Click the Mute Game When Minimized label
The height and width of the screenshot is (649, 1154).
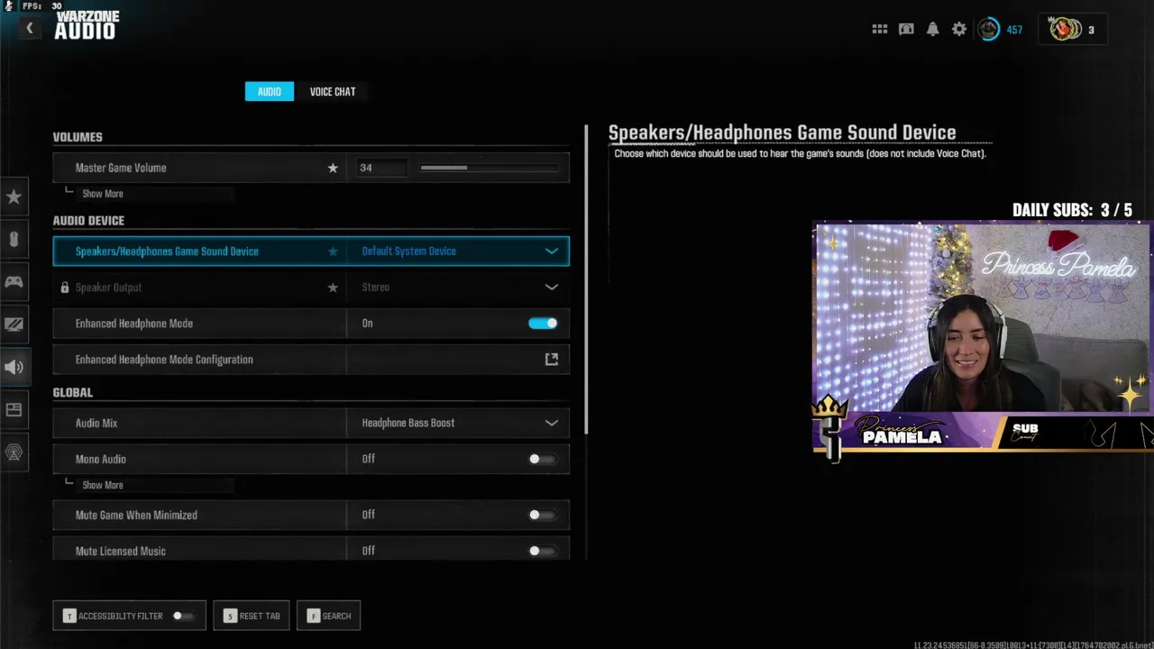point(136,515)
